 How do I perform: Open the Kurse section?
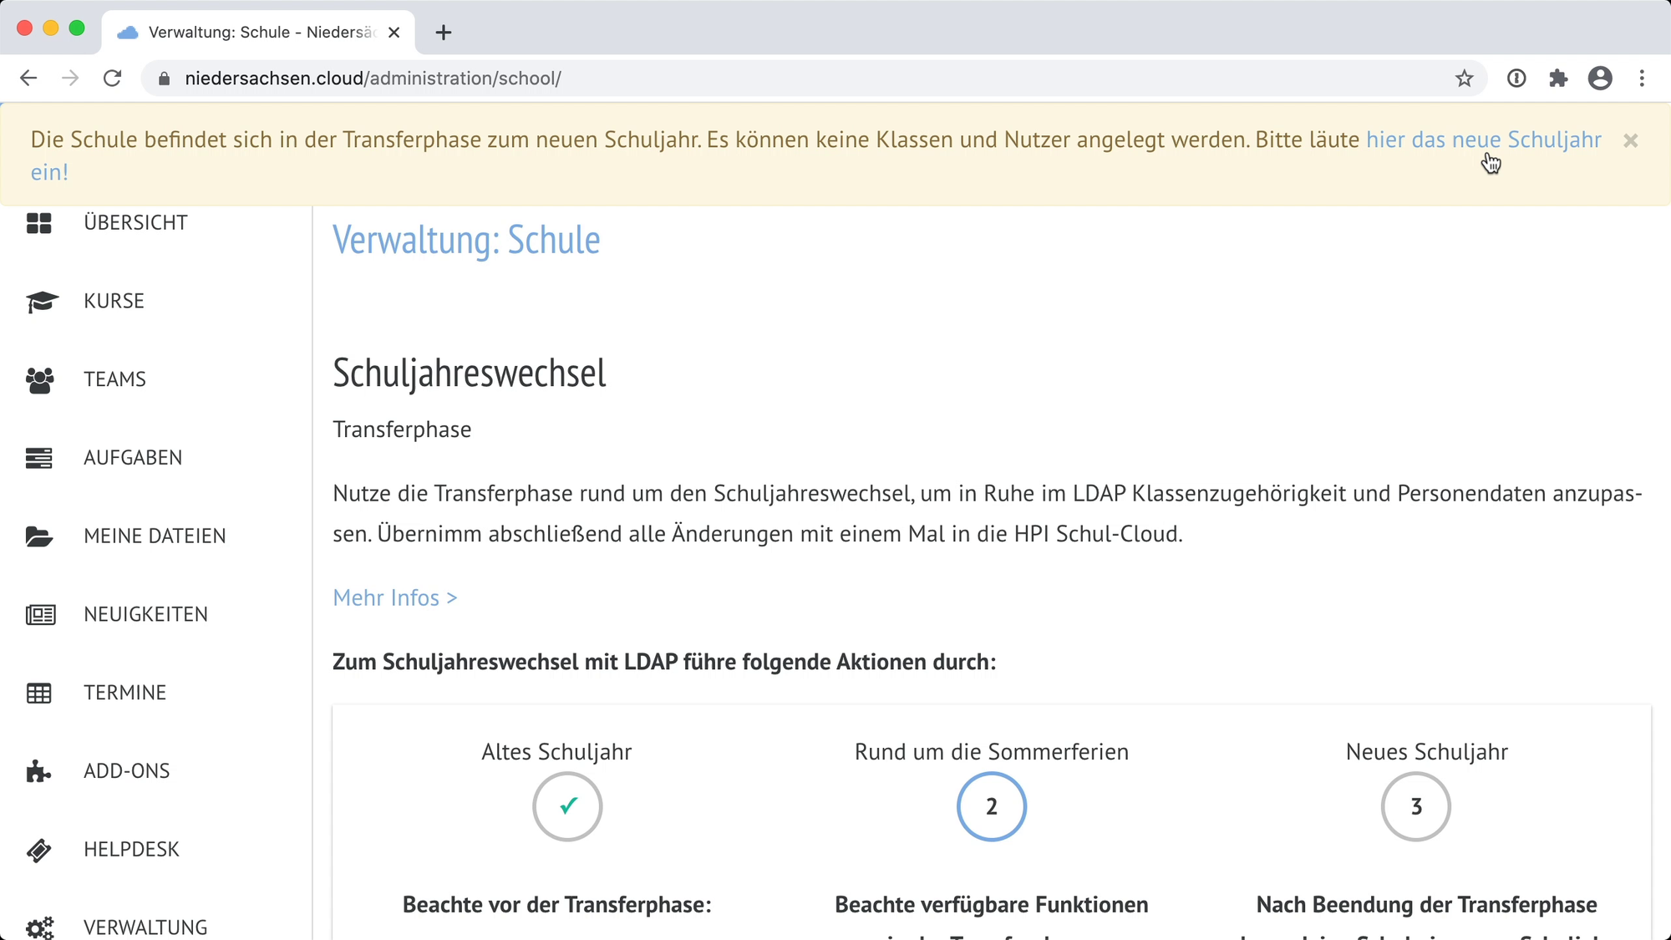(113, 301)
